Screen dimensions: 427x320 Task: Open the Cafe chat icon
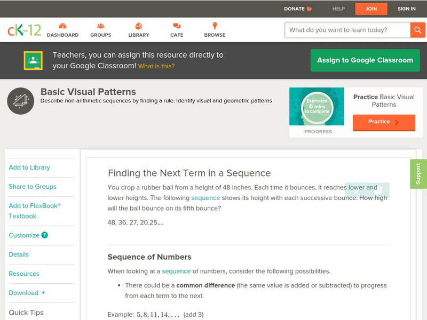pyautogui.click(x=177, y=26)
